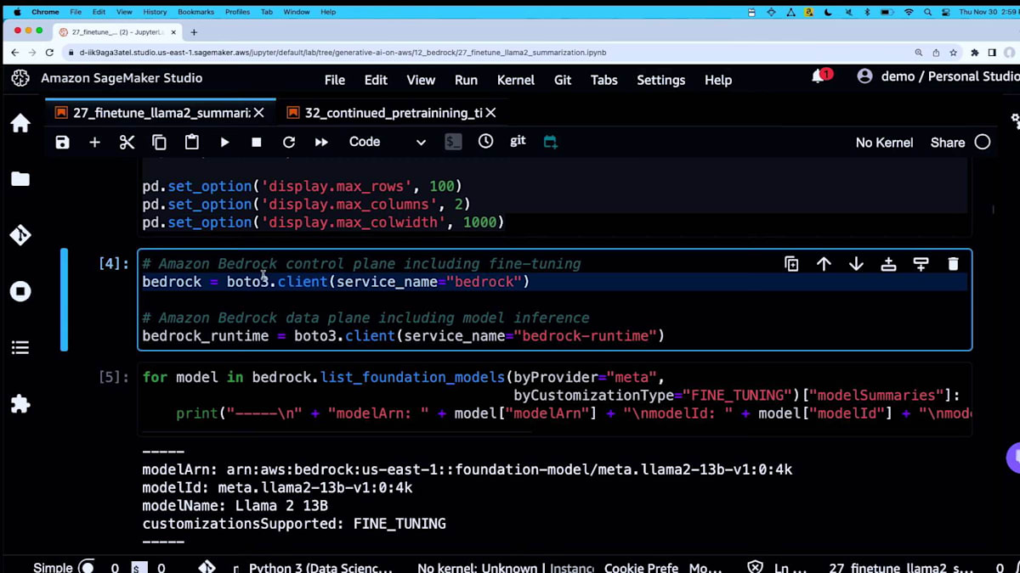Click the kernel status circle indicator

coord(983,143)
